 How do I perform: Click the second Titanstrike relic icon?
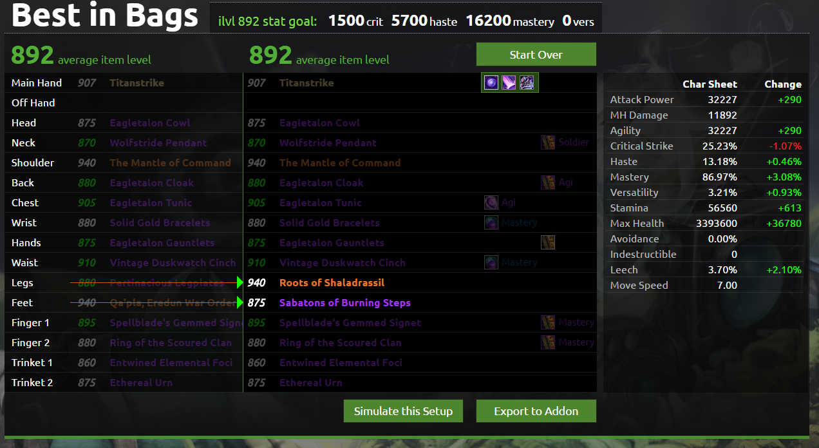509,83
